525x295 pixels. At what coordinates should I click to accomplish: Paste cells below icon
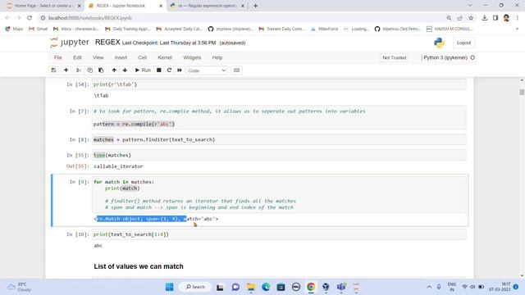(101, 70)
